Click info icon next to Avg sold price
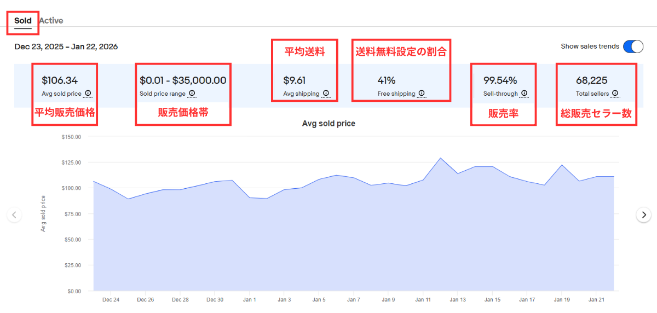The width and height of the screenshot is (657, 313). [x=88, y=94]
